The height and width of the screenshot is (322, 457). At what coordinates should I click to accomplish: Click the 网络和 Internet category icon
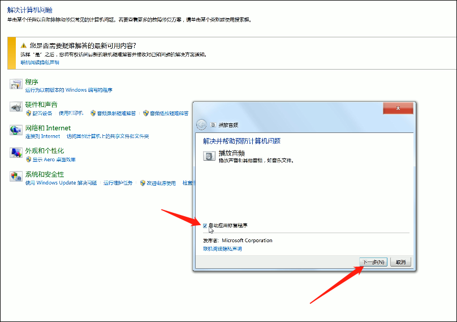pos(15,131)
